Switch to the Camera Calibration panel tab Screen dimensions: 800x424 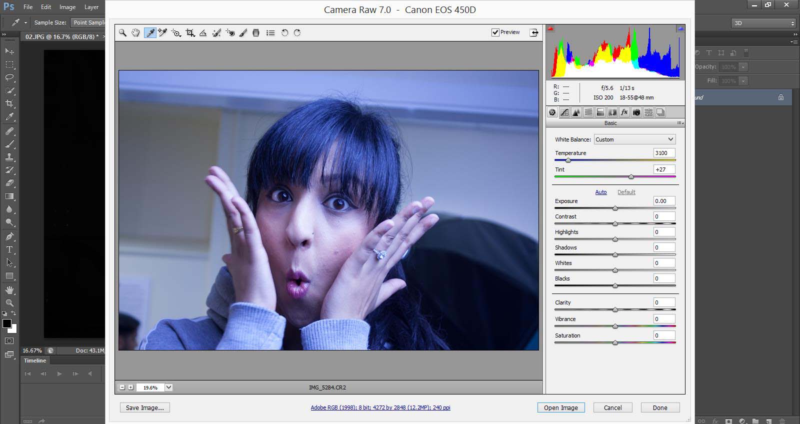pyautogui.click(x=636, y=112)
